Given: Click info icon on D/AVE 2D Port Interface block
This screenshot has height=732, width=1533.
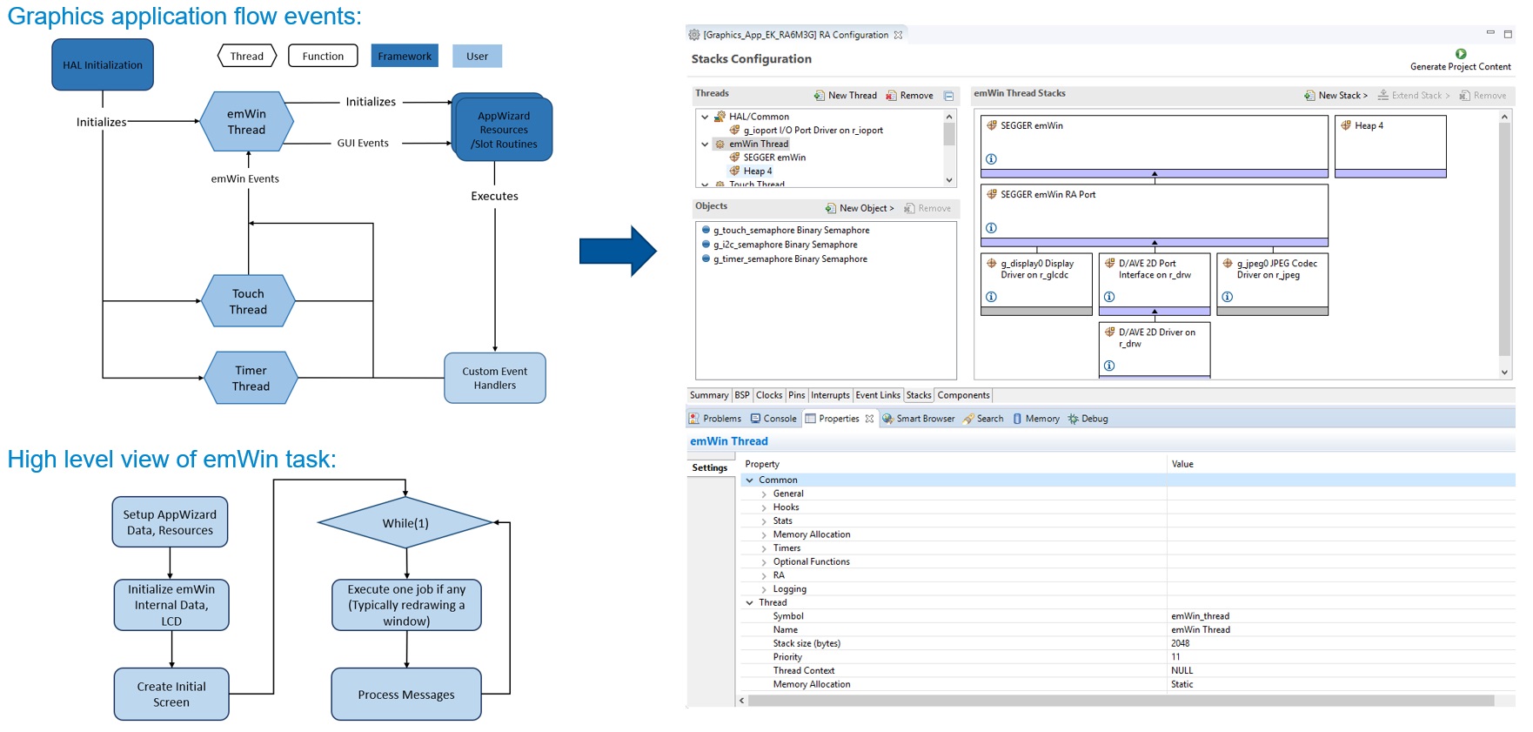Looking at the screenshot, I should (x=1109, y=297).
